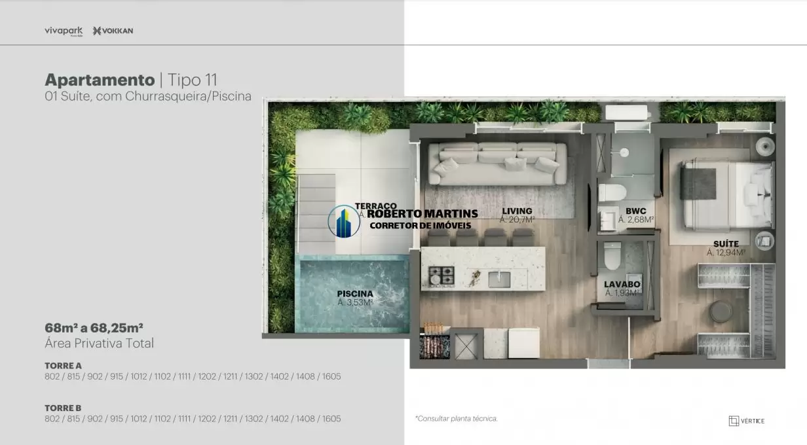Click the vivapark logo

65,31
